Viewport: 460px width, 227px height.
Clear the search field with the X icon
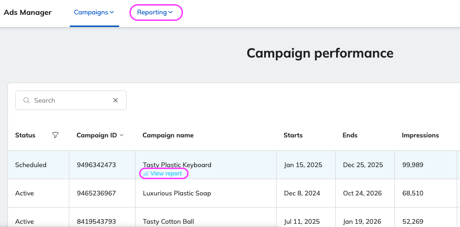[115, 100]
